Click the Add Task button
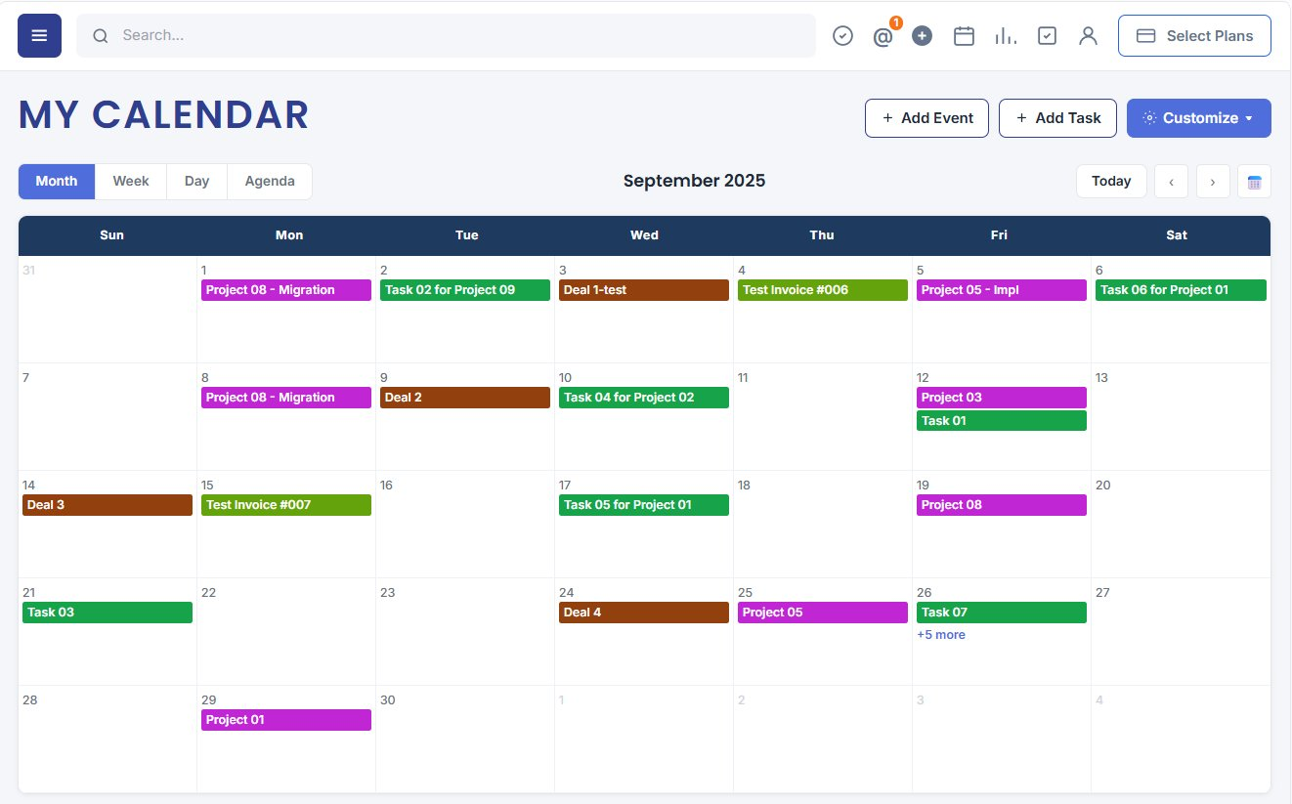The width and height of the screenshot is (1292, 804). 1057,118
